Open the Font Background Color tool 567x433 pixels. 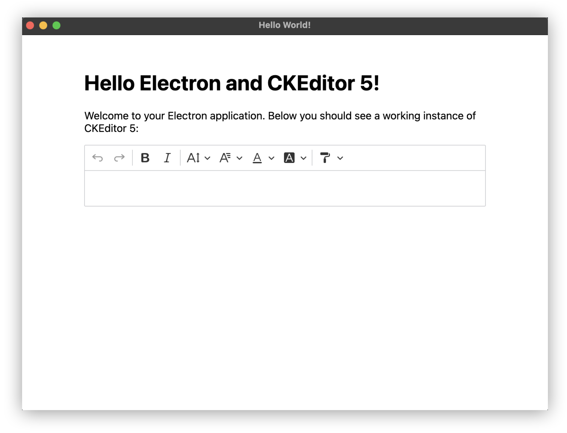tap(289, 158)
